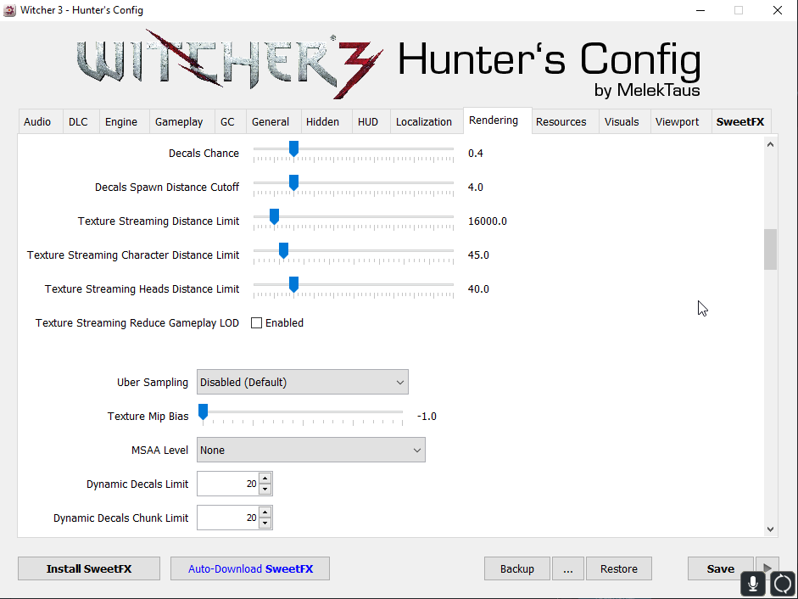Screen dimensions: 798x599
Task: Click the Install SweetFX button
Action: pos(89,568)
